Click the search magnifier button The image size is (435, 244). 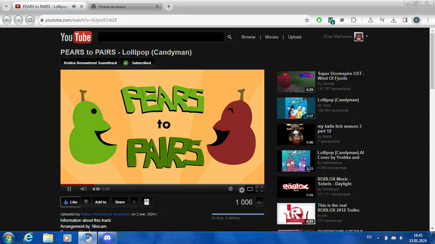click(230, 37)
